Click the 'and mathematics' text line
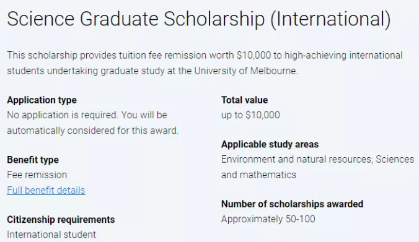The image size is (419, 242). [258, 175]
